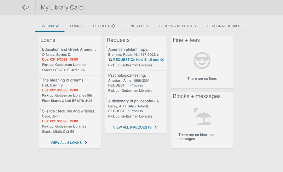Click the My Library Card title

click(x=62, y=7)
